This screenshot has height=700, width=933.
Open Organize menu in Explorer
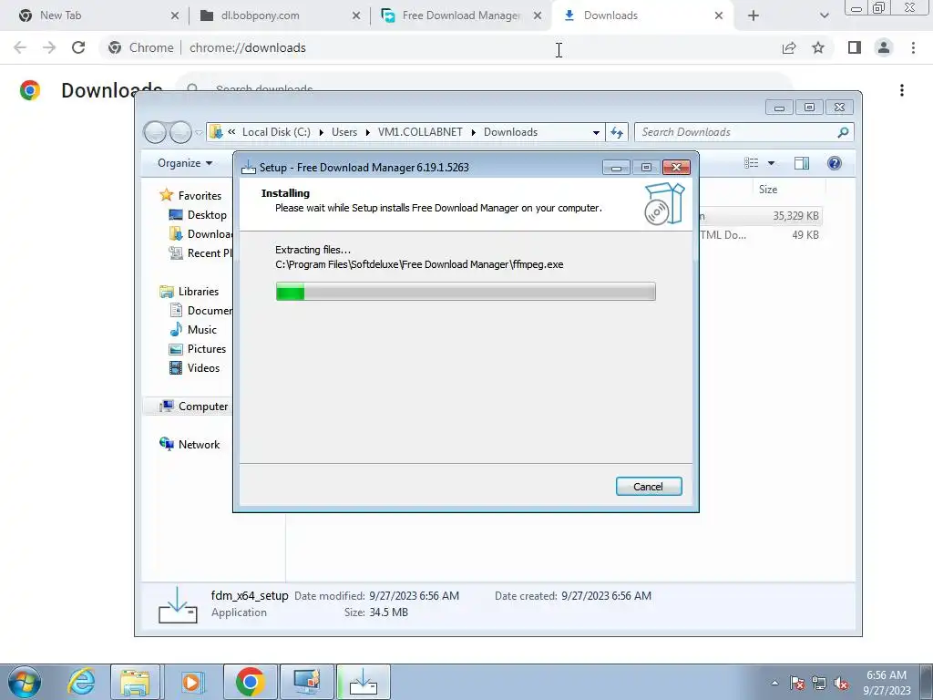(x=185, y=163)
